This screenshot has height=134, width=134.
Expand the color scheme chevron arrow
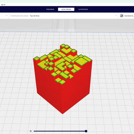(116, 16)
